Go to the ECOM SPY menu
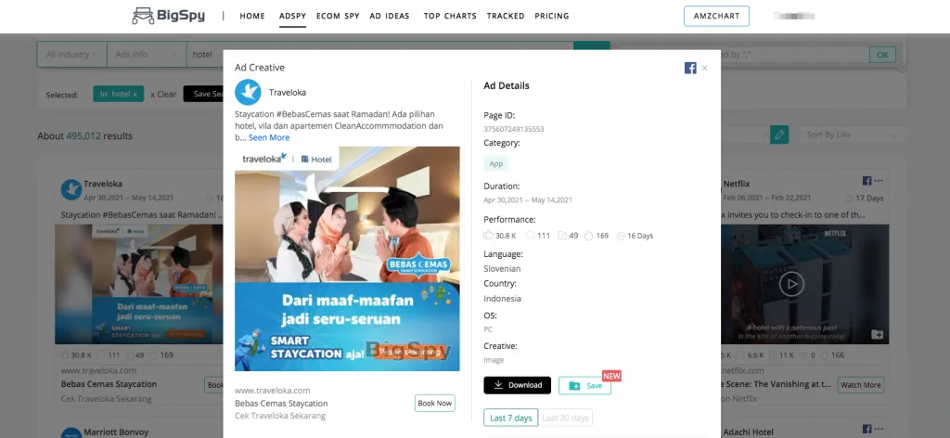950x438 pixels. [x=338, y=16]
